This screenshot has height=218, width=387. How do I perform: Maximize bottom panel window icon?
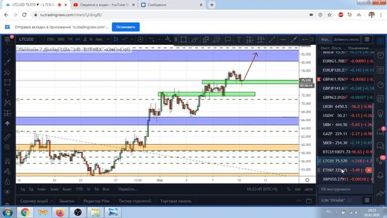click(309, 200)
